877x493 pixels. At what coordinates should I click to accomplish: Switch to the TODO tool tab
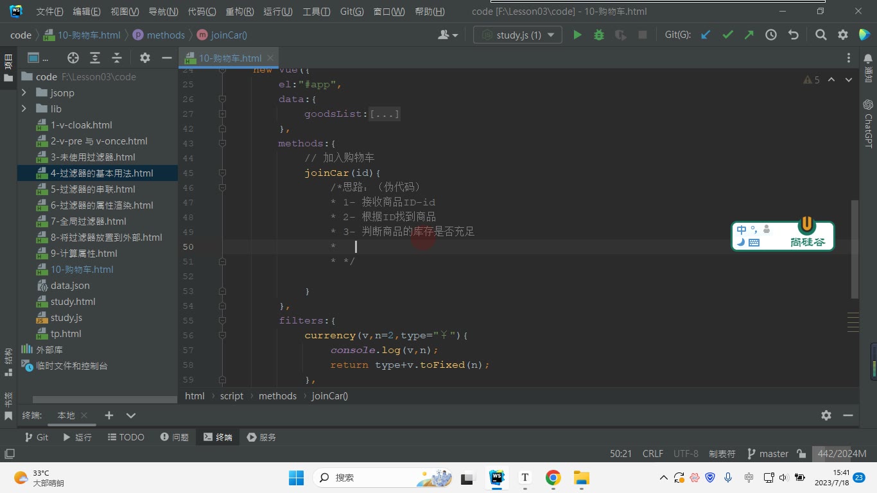[126, 437]
